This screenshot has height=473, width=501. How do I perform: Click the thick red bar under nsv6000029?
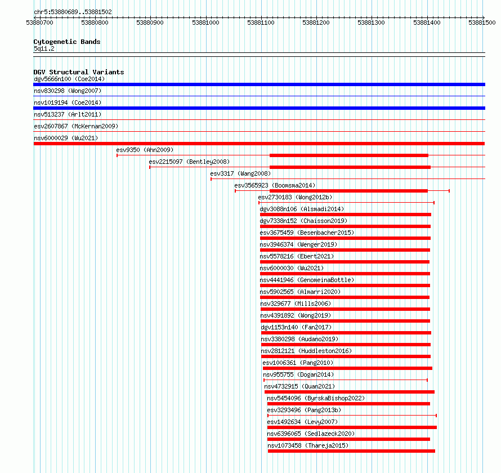(x=259, y=144)
